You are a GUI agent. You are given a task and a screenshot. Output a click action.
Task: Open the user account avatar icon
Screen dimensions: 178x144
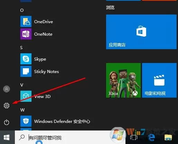pos(7,89)
